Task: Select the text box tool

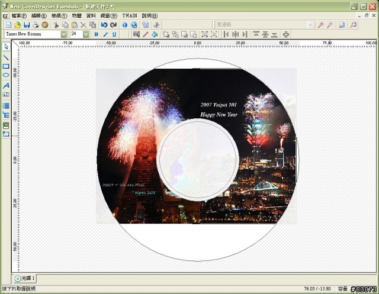Action: click(x=6, y=95)
